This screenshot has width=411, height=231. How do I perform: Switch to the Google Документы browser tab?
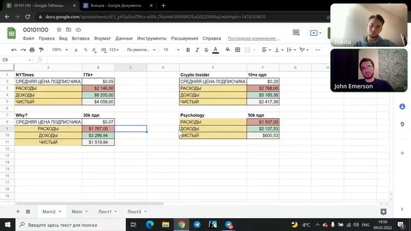click(x=116, y=6)
